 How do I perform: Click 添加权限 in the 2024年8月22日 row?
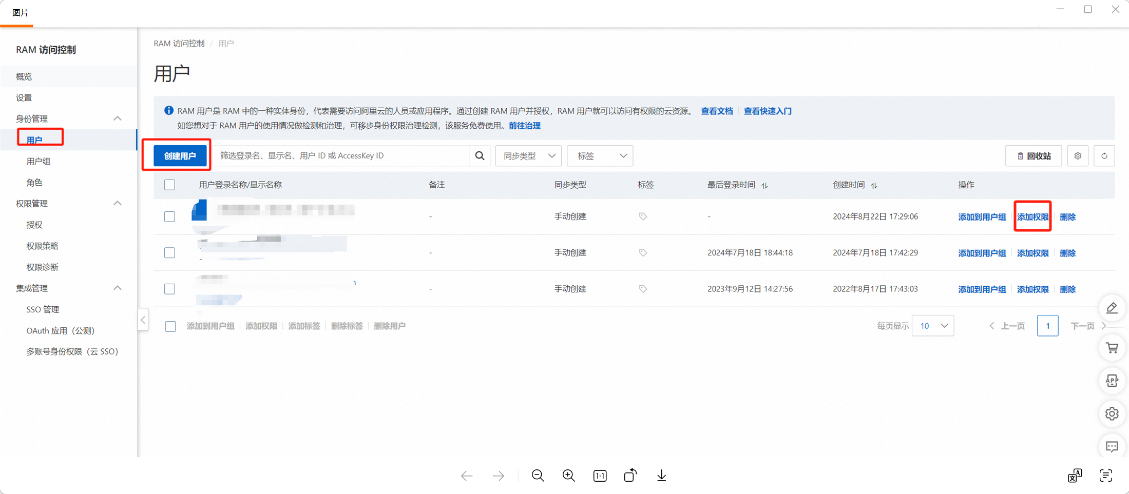(1032, 217)
